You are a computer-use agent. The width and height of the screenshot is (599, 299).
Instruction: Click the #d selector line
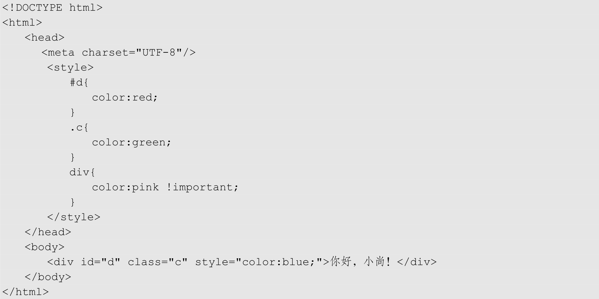(x=79, y=82)
